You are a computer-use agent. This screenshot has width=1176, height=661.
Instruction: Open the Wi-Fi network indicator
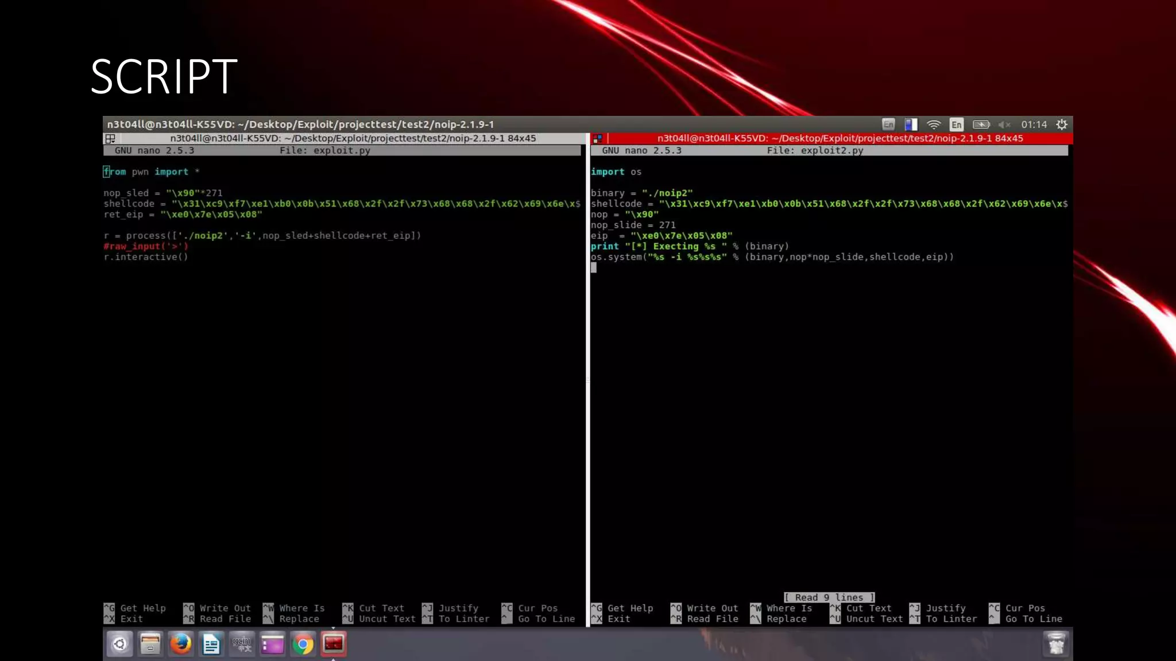point(934,125)
